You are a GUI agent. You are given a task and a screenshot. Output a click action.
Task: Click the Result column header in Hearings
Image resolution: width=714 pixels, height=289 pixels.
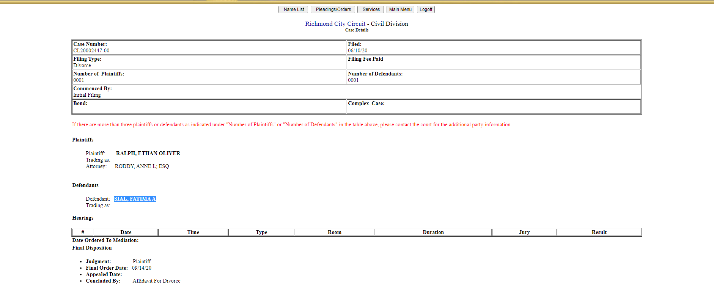599,232
